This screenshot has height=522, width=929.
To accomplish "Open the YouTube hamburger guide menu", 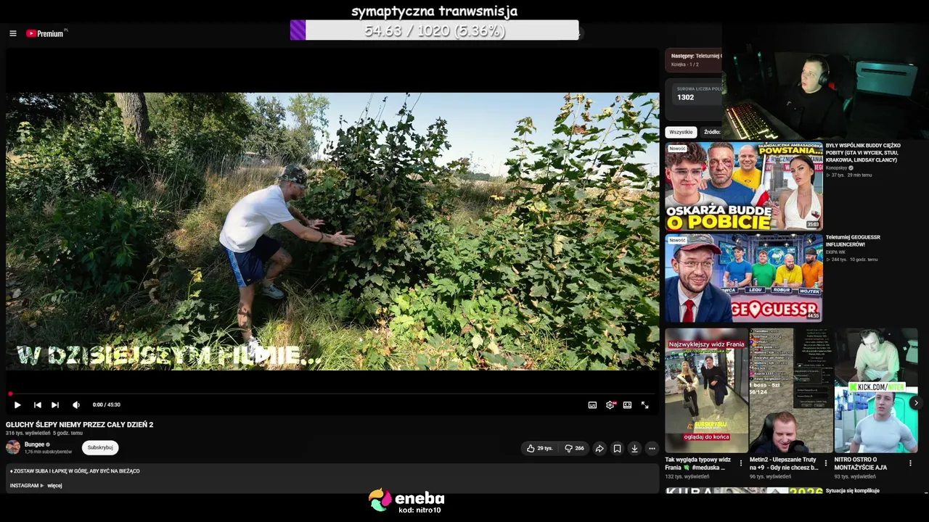I will click(13, 33).
